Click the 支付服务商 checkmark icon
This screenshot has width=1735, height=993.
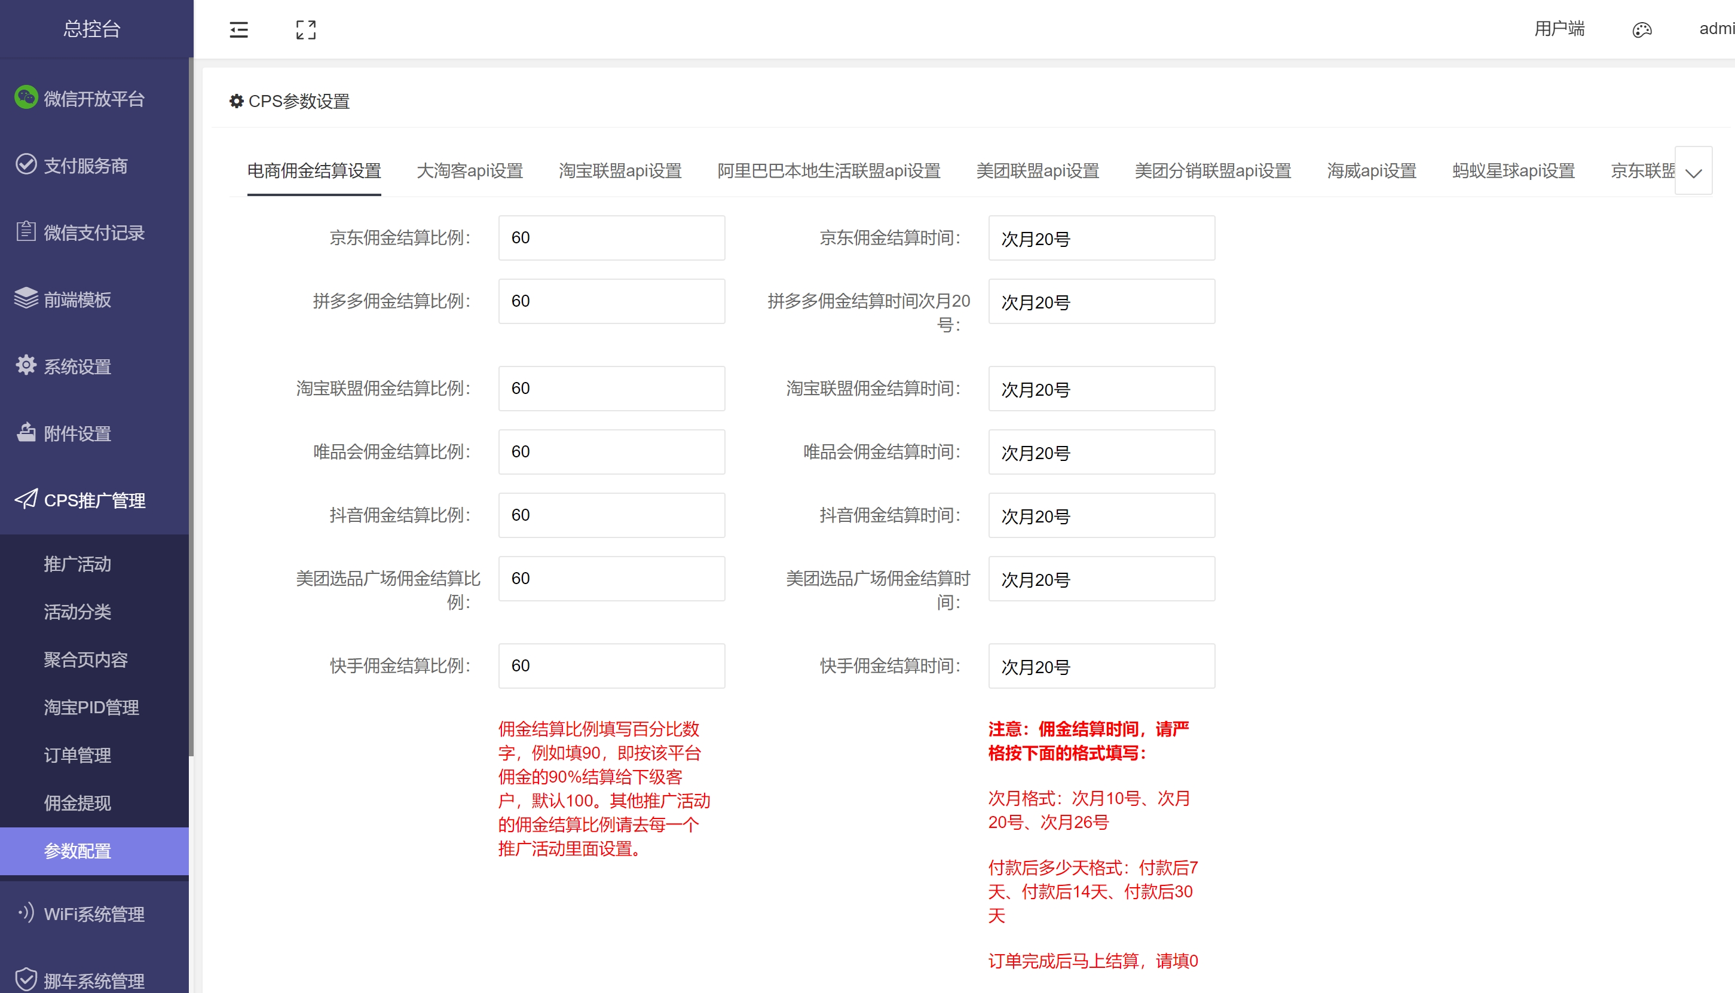coord(26,164)
